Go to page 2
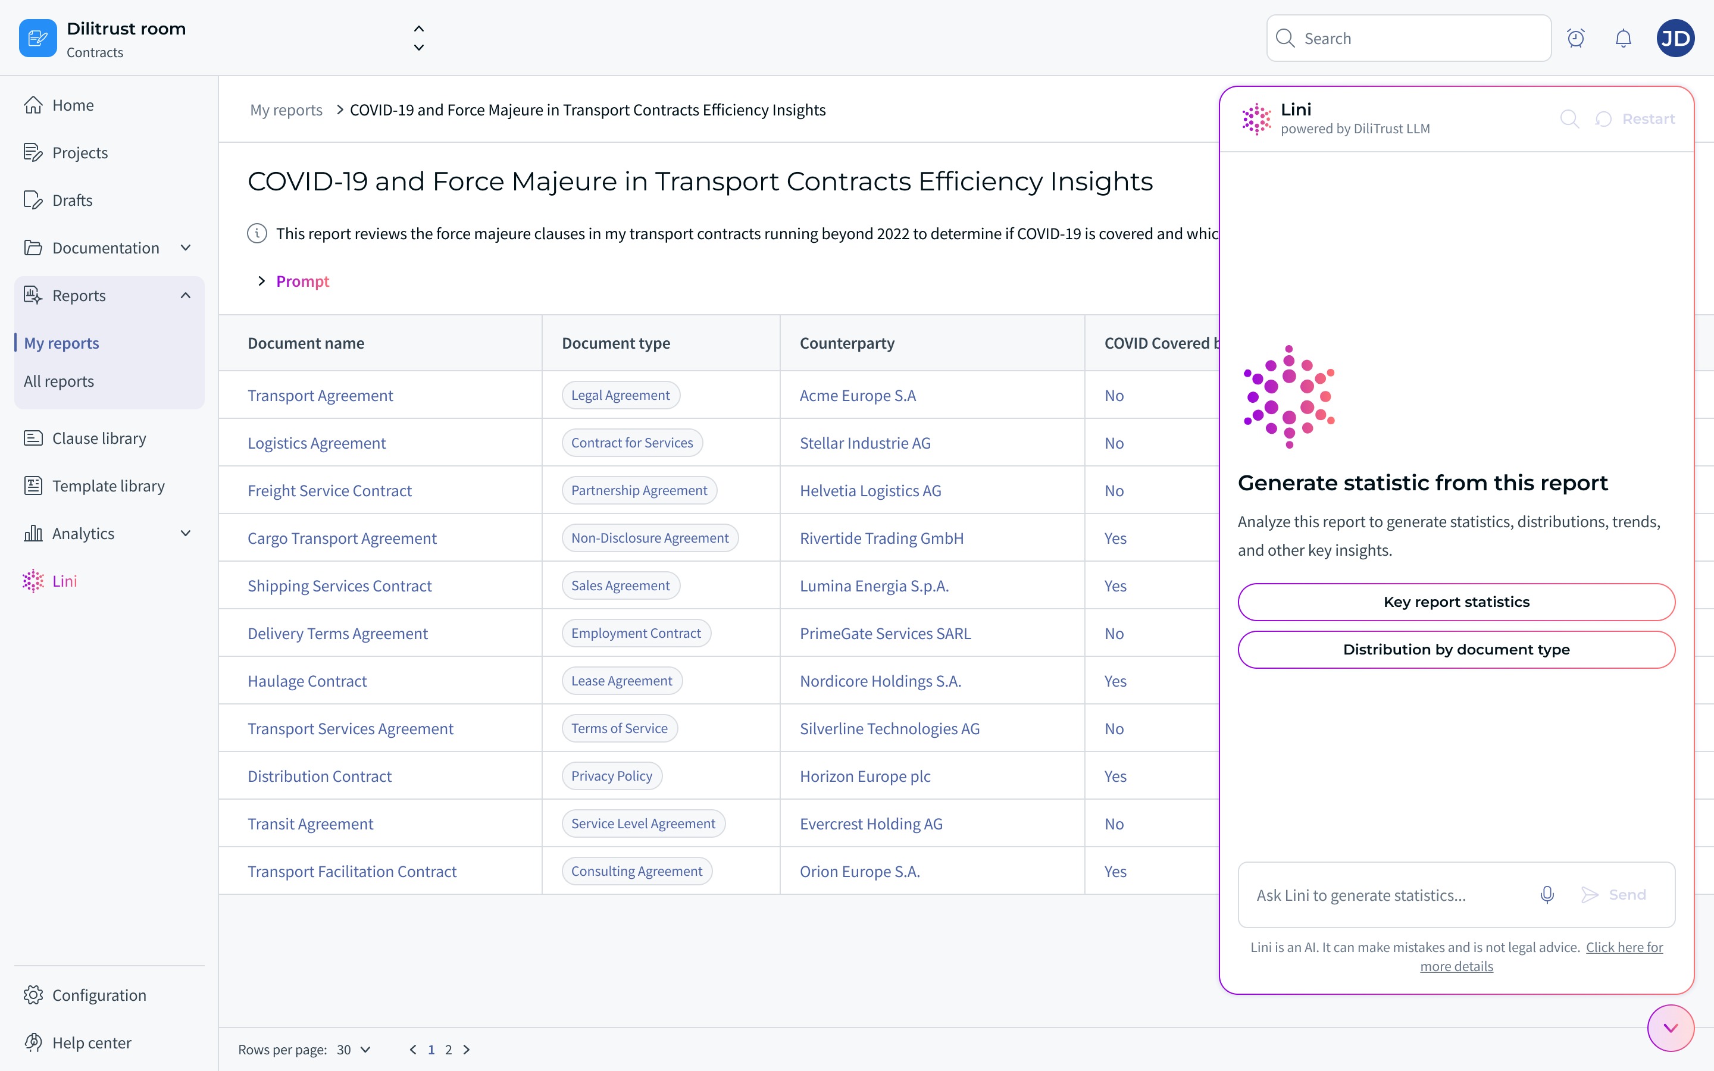This screenshot has width=1714, height=1071. (x=448, y=1049)
